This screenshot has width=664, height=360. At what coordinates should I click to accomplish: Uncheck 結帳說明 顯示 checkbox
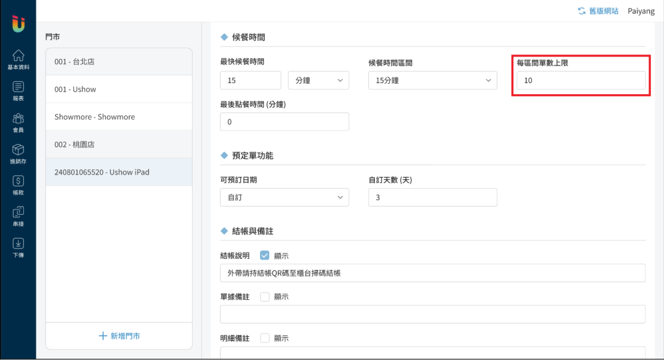pyautogui.click(x=265, y=256)
